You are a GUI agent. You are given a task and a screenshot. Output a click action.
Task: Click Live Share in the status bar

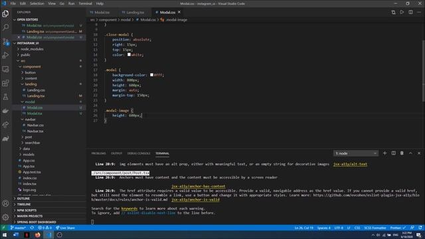(65, 228)
